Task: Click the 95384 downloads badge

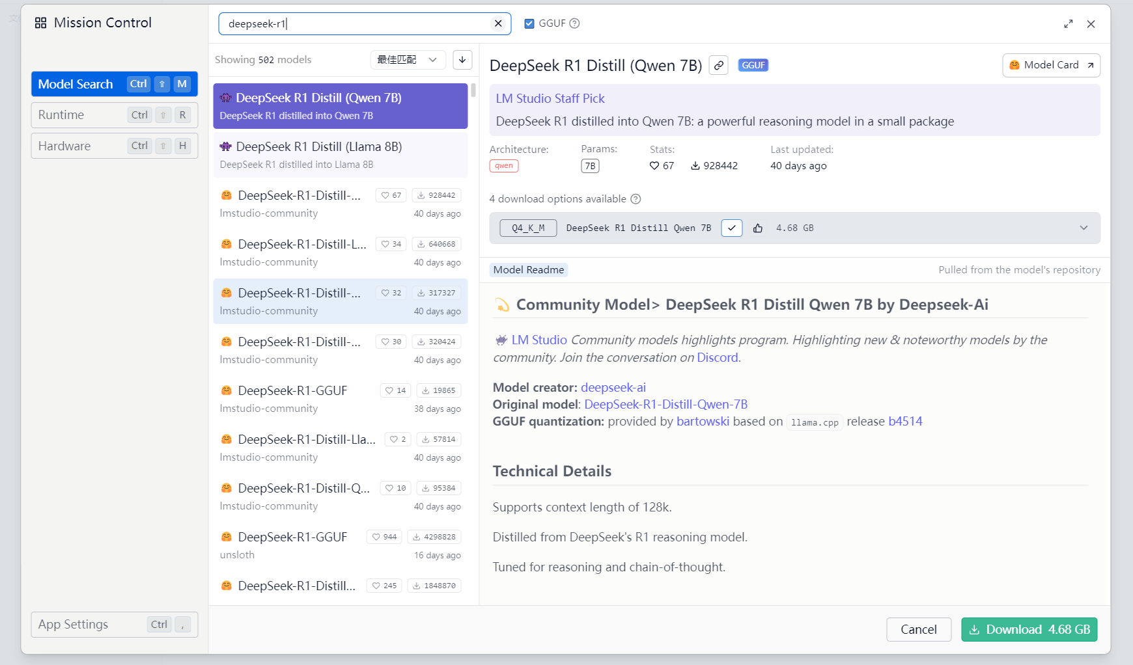Action: pyautogui.click(x=439, y=488)
